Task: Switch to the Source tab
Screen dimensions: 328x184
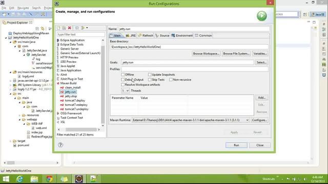Action: click(x=162, y=35)
